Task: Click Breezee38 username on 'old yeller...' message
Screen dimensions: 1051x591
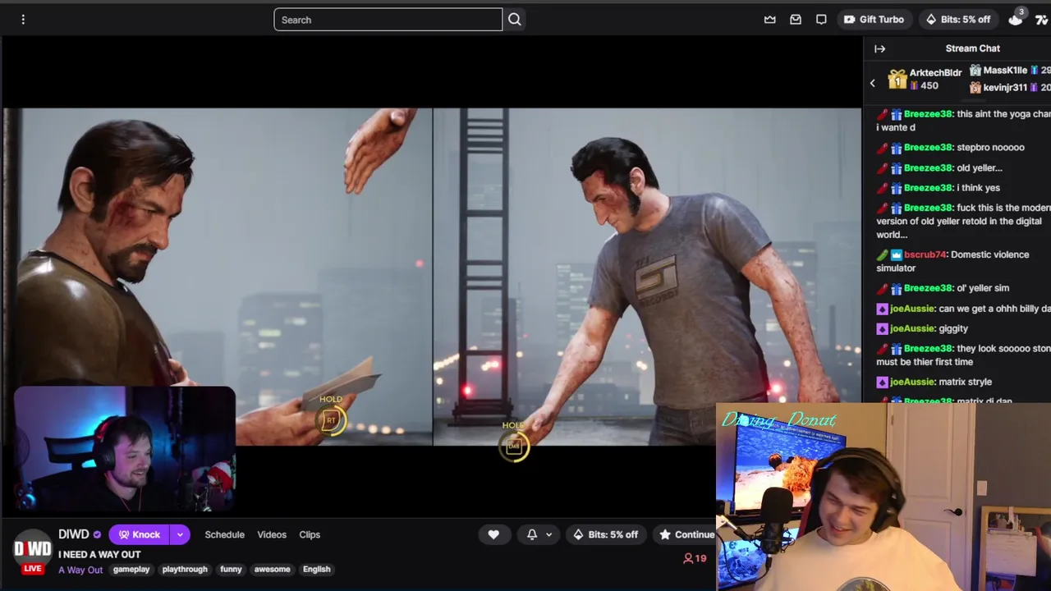Action: [928, 167]
